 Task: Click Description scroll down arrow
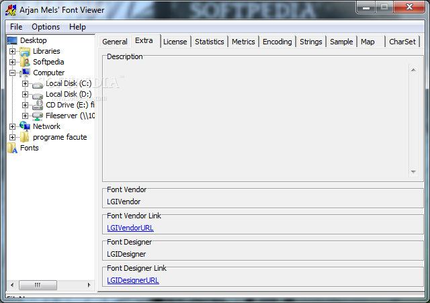(x=413, y=171)
